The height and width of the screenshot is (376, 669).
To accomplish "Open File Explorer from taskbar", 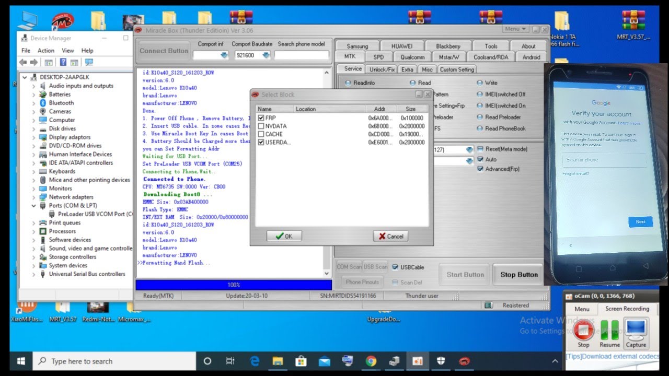I will click(x=278, y=361).
